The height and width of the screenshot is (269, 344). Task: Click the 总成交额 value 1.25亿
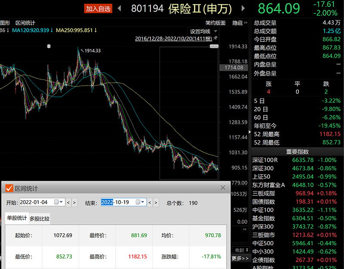[332, 31]
